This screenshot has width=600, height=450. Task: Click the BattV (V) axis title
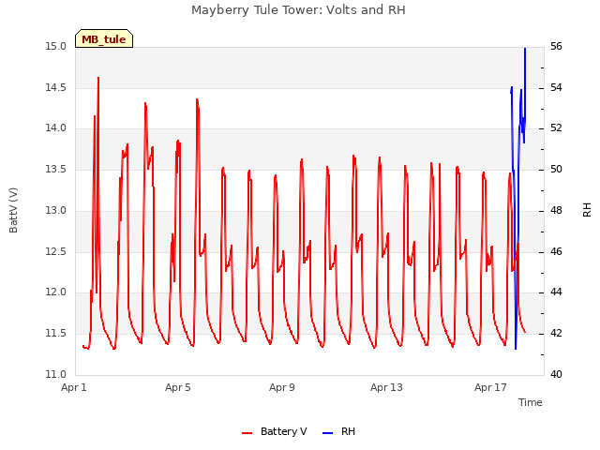click(13, 210)
